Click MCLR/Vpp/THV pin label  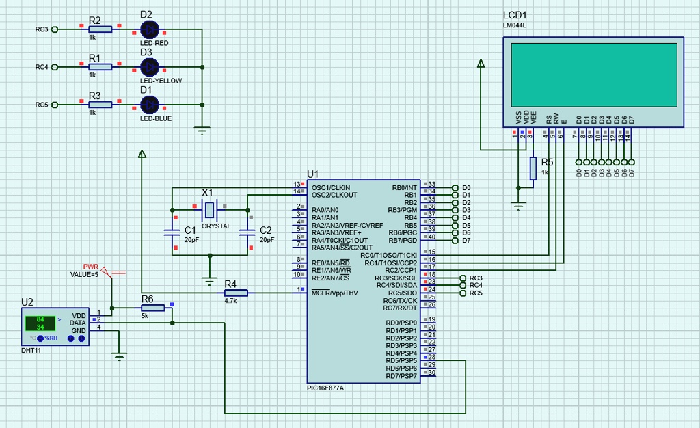coord(335,293)
